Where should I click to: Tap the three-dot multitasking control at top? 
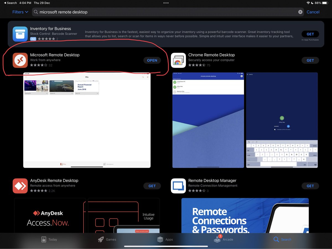click(x=166, y=3)
